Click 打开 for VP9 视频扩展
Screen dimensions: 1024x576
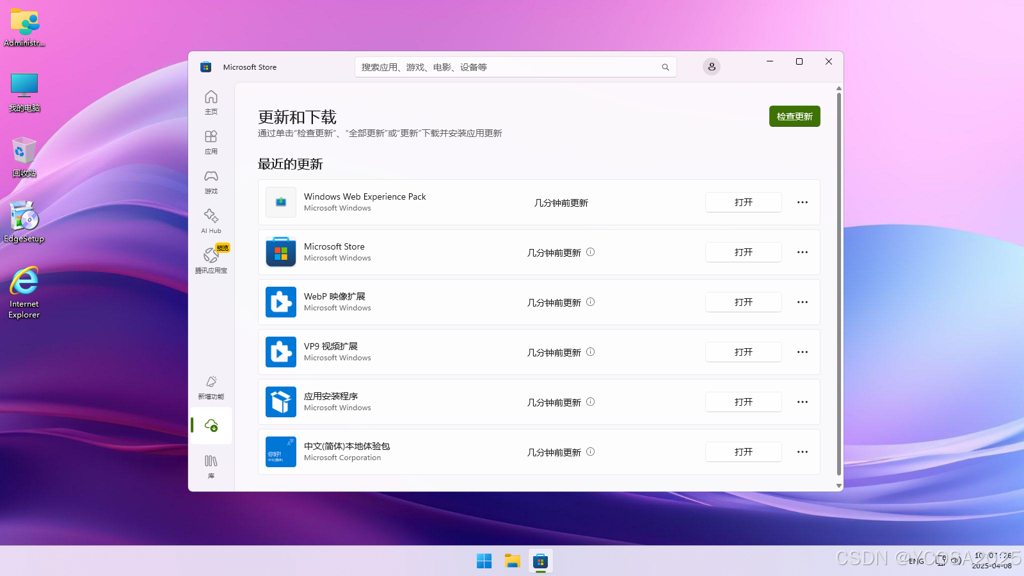744,352
